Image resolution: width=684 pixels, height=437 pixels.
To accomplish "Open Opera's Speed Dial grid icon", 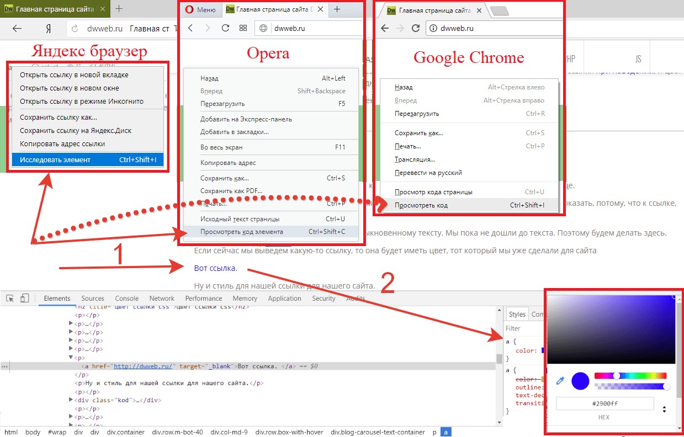I will (x=243, y=28).
